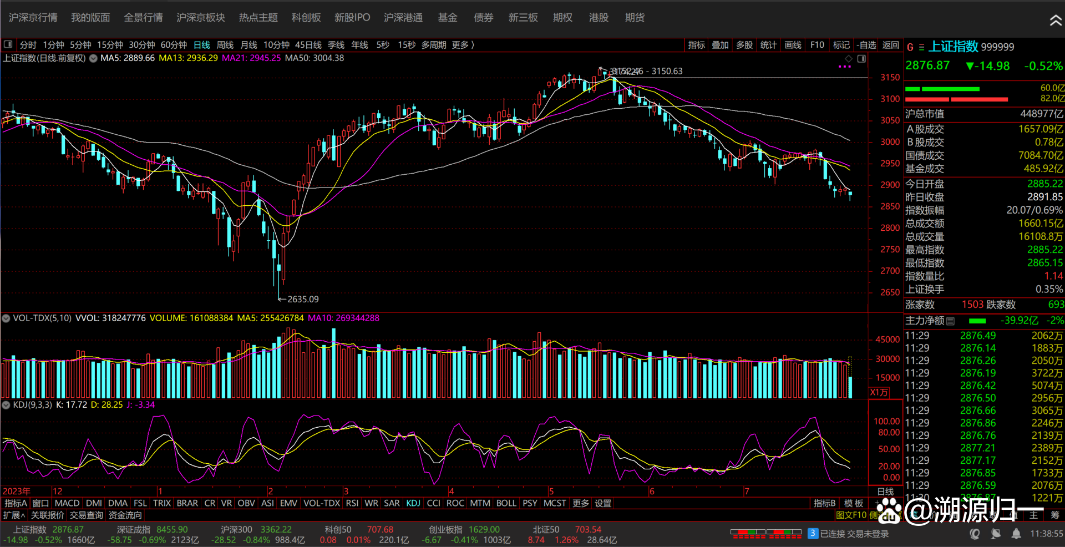
Task: Expand 更多 time period options
Action: [463, 45]
